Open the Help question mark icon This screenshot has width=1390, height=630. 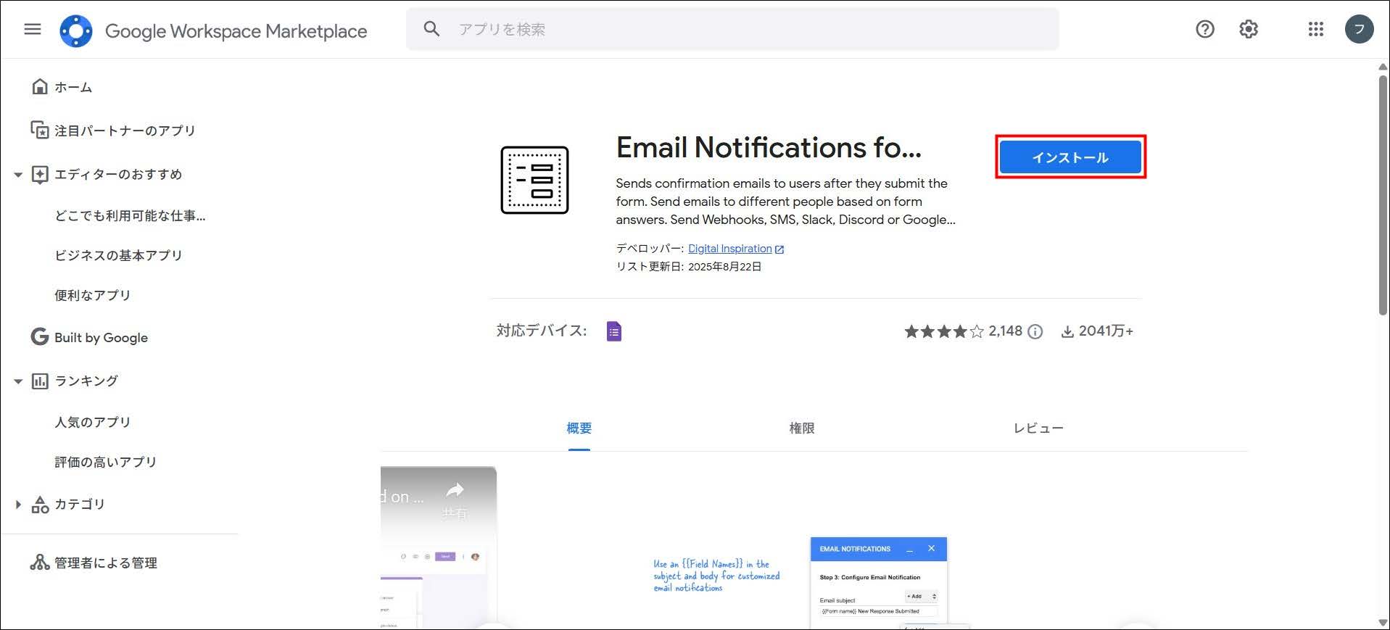tap(1204, 30)
